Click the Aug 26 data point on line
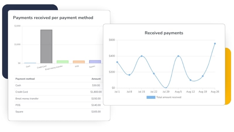 pyautogui.click(x=215, y=43)
